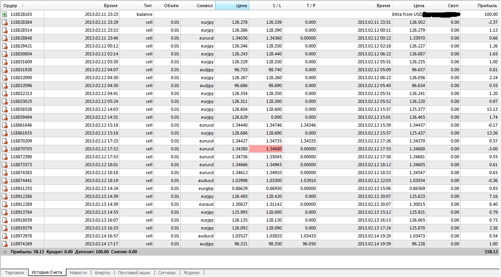Click the profit value 8.40
This screenshot has height=277, width=501.
click(x=493, y=204)
